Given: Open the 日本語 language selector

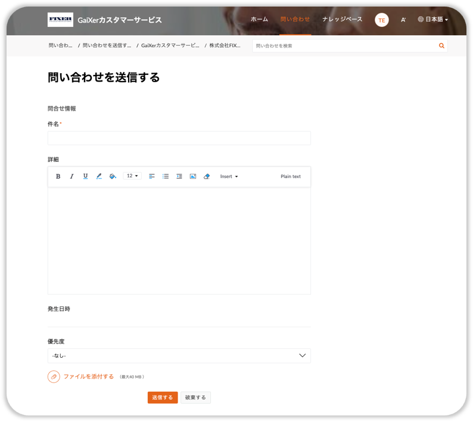Looking at the screenshot, I should (x=433, y=20).
